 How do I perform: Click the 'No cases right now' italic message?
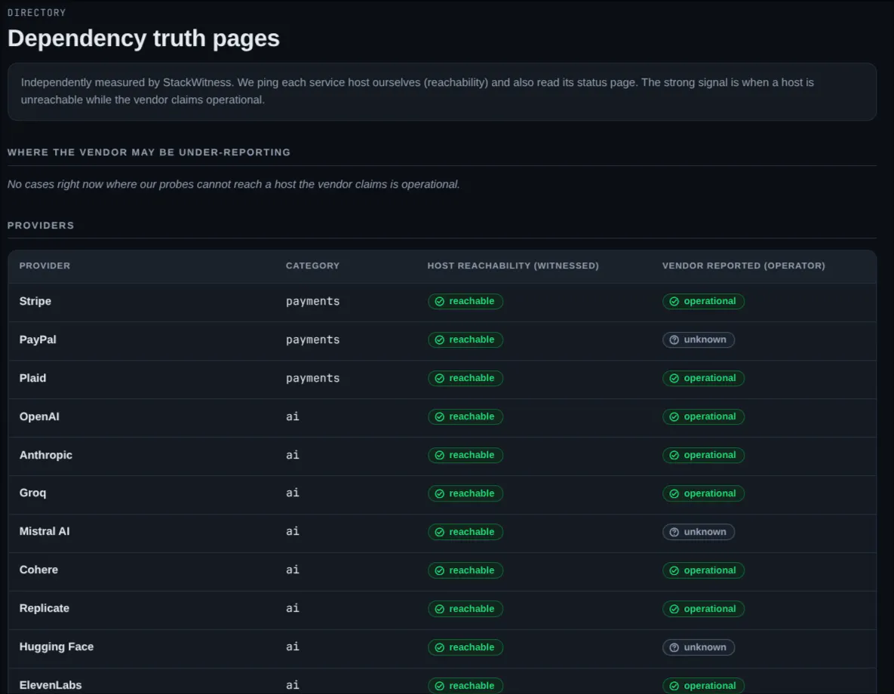[x=233, y=184]
